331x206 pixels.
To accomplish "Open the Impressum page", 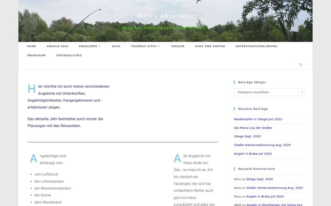I will 36,55.
